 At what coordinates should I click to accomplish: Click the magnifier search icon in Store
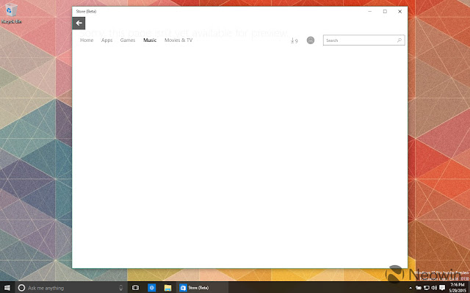(399, 40)
